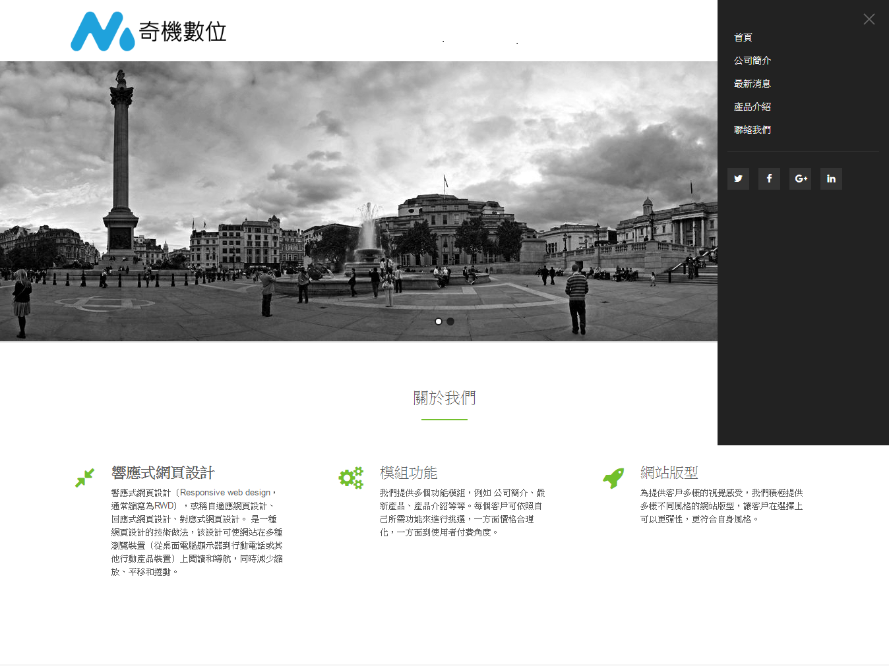Click the green gears icon
This screenshot has width=889, height=666.
tap(351, 478)
